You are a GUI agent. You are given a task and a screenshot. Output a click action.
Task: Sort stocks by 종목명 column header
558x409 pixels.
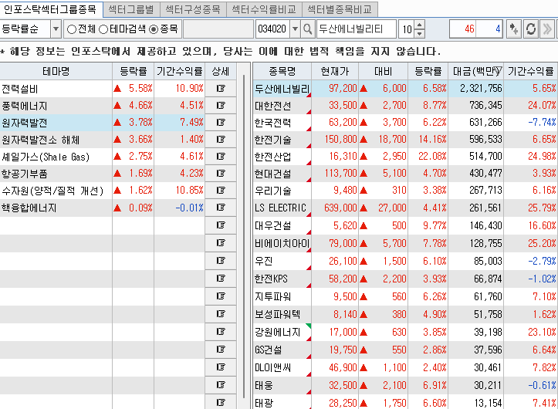coord(282,71)
